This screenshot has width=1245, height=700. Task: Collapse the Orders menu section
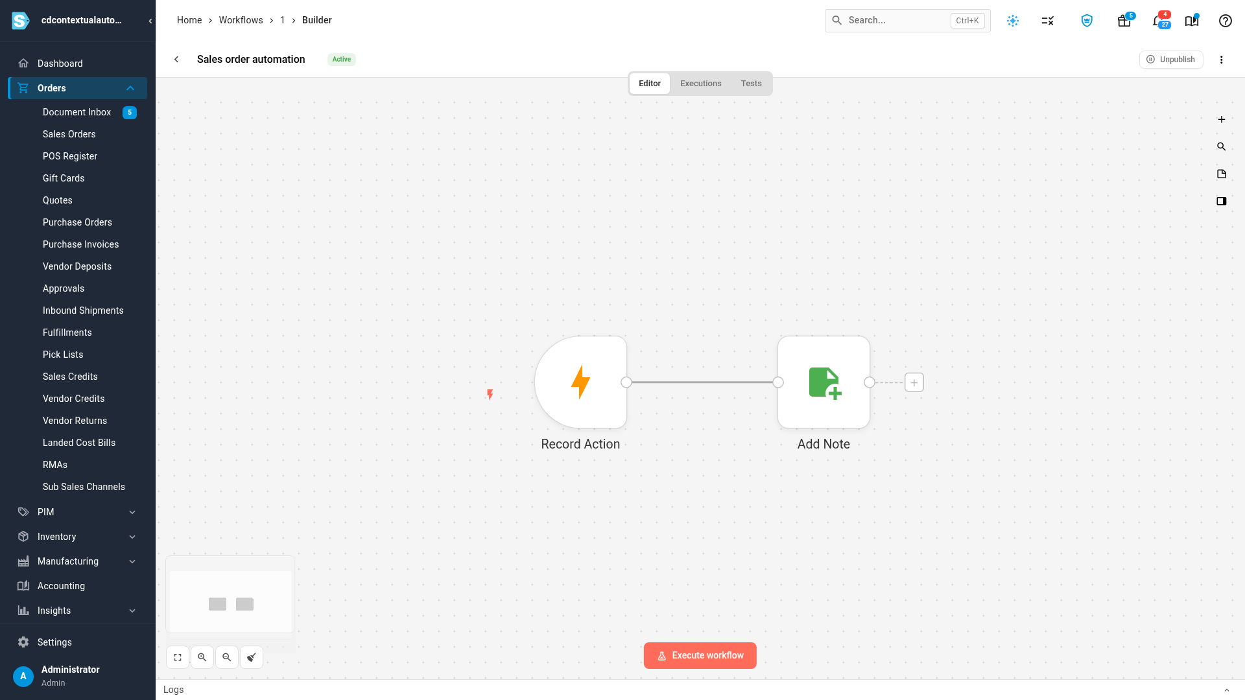130,88
